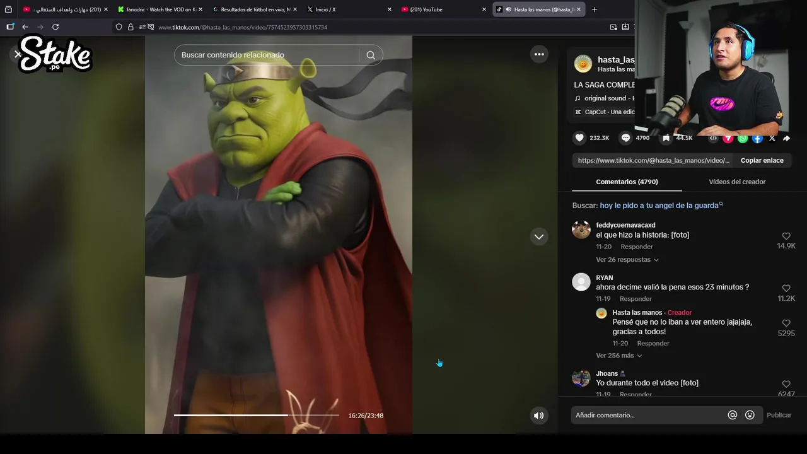
Task: Click Publicar to post comment
Action: point(779,415)
